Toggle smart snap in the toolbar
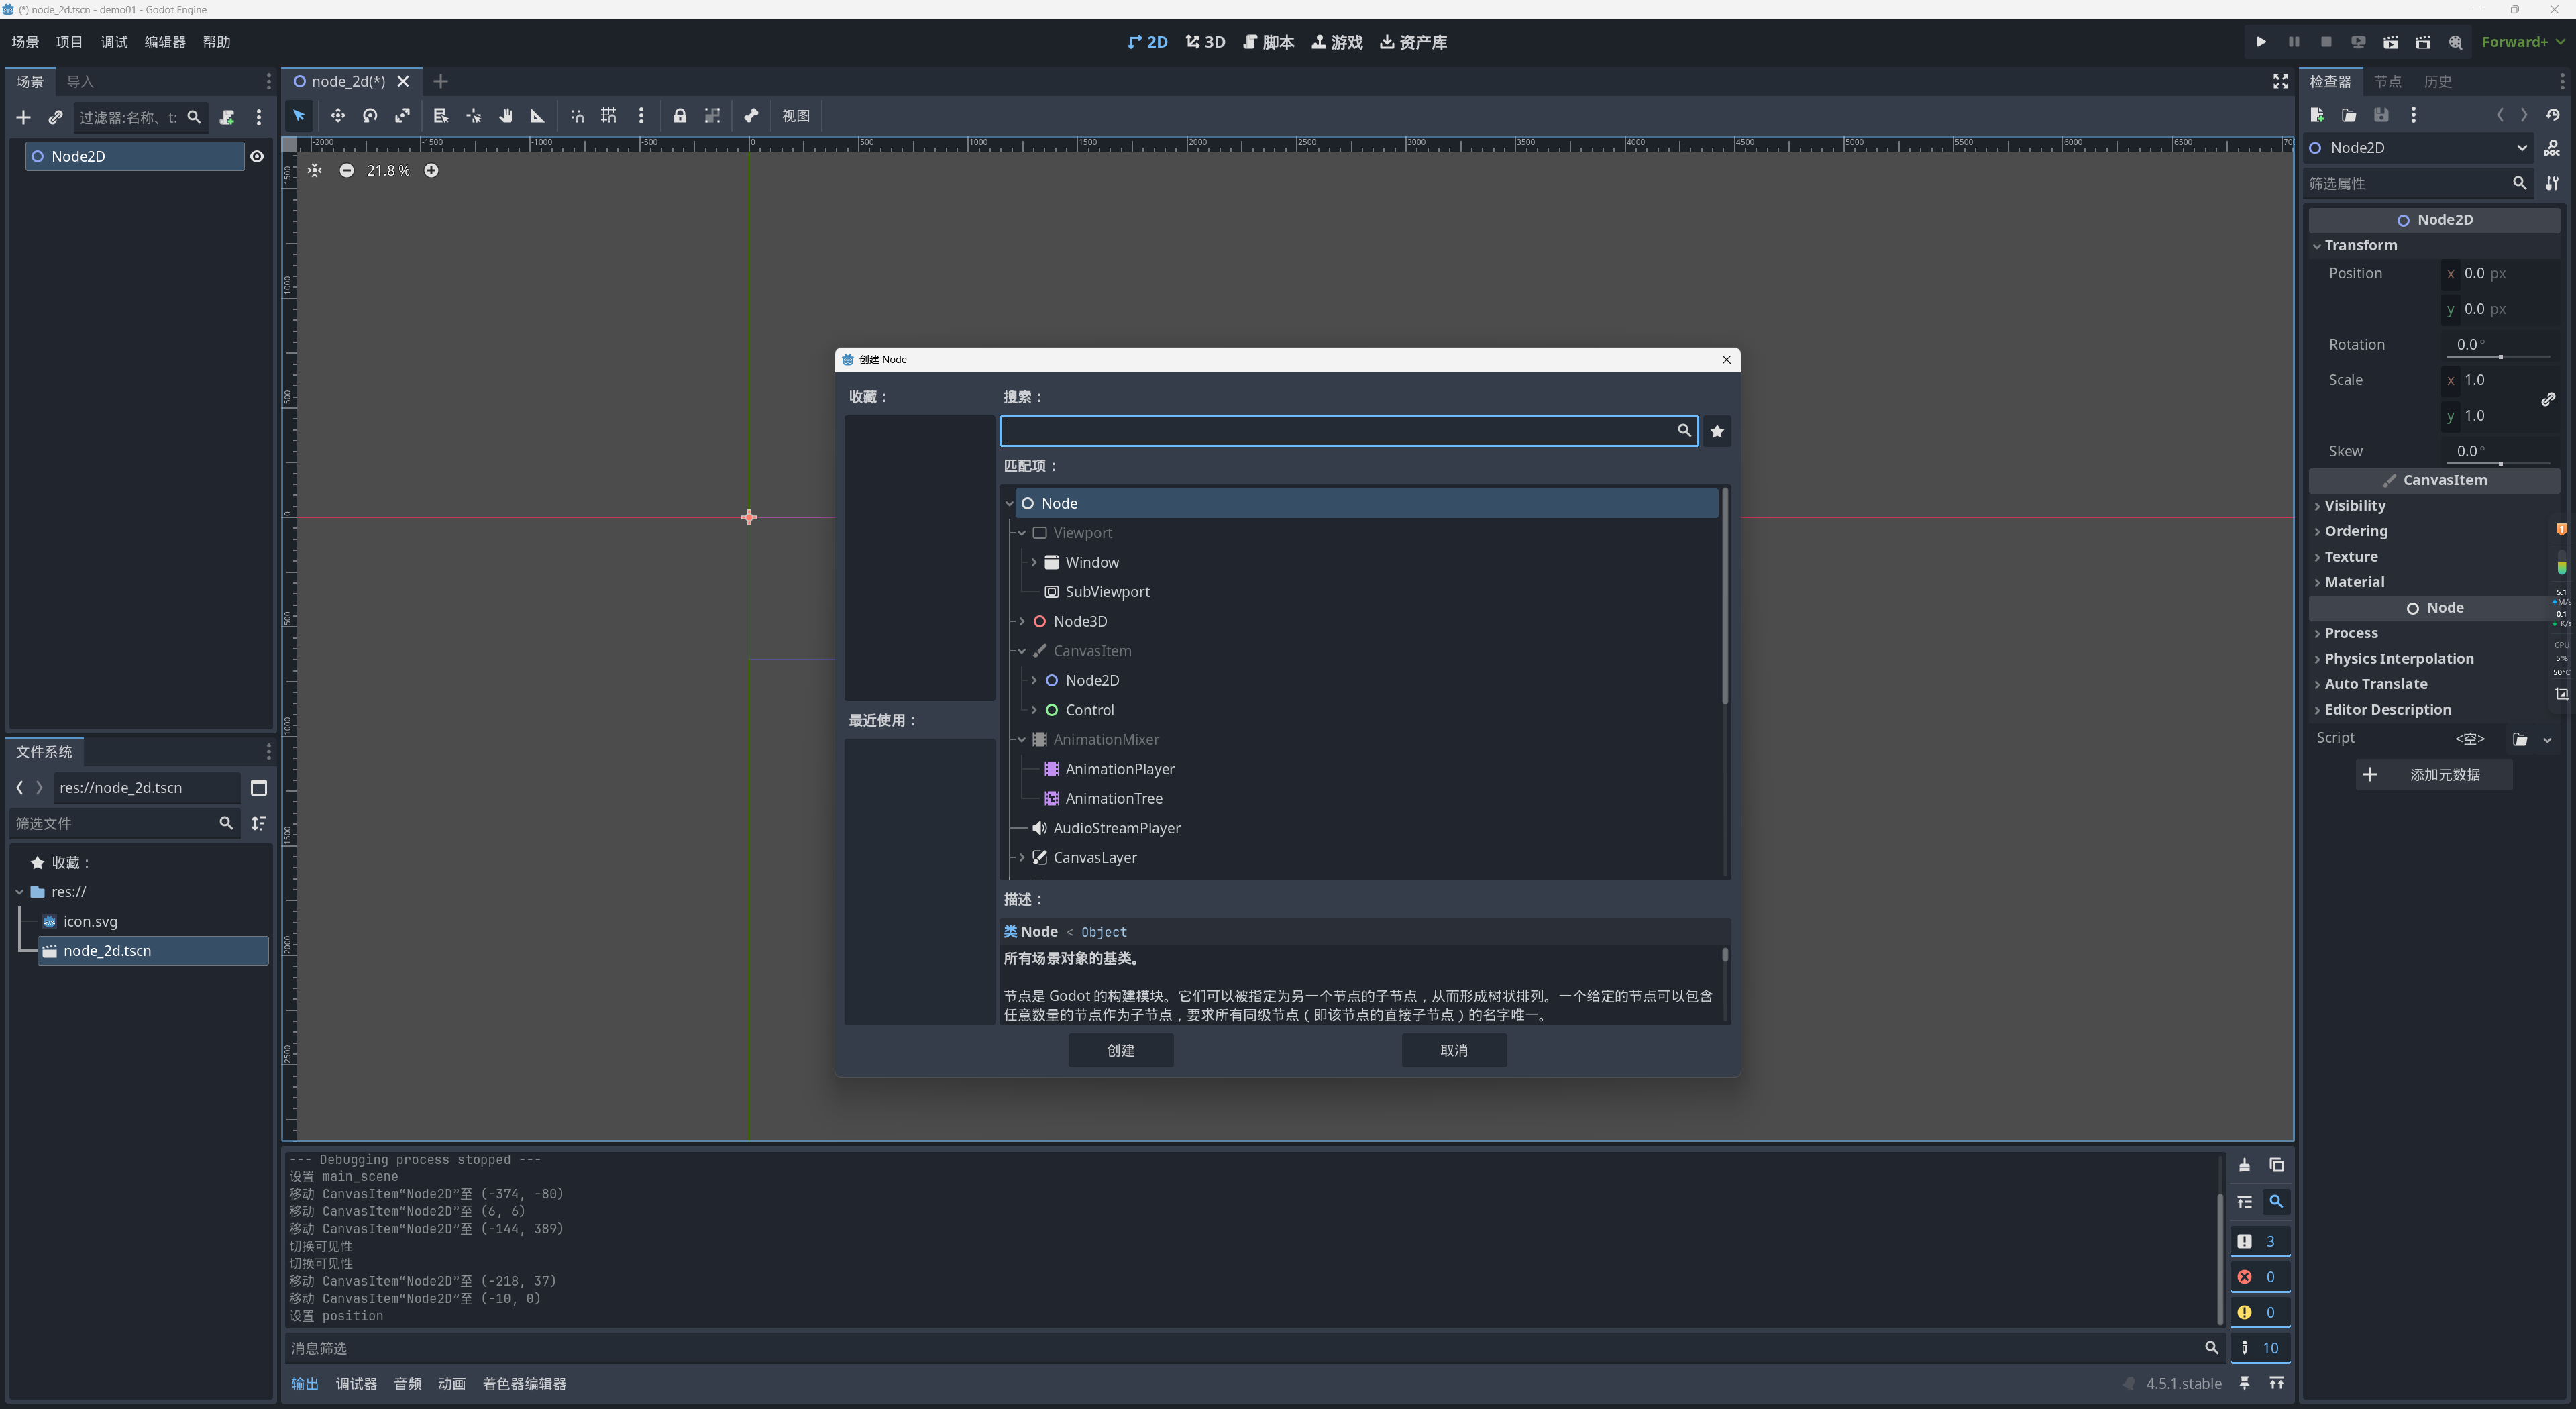2576x1409 pixels. pyautogui.click(x=577, y=116)
